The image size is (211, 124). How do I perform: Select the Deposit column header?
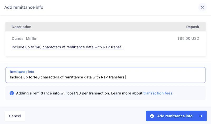click(193, 27)
